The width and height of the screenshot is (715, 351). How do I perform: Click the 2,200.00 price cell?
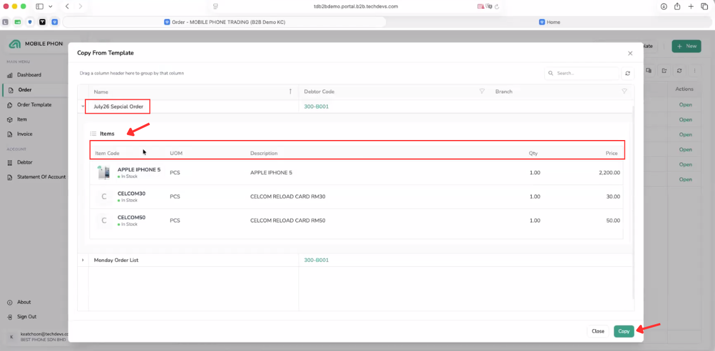click(609, 172)
